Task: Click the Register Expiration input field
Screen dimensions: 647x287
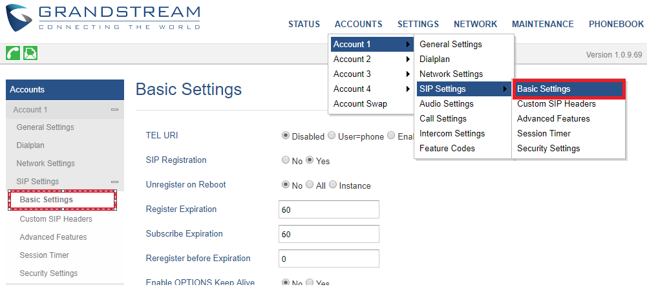Action: click(329, 209)
